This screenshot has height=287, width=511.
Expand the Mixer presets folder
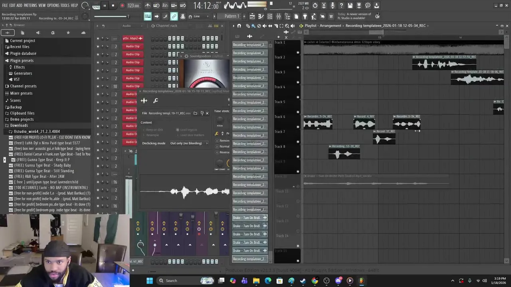click(x=21, y=93)
